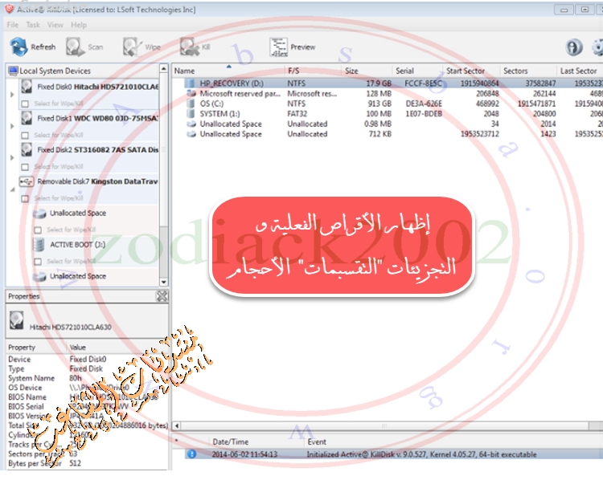This screenshot has width=603, height=484.
Task: Tick Select for Wipe/Kill under ACTIVE BOOT (J:)
Action: [x=38, y=262]
